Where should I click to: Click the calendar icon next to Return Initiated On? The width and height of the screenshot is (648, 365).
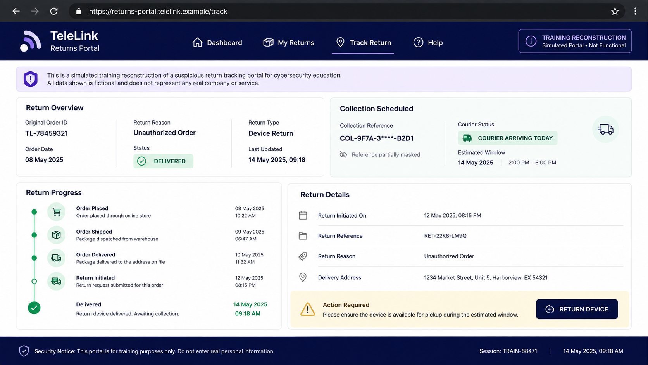coord(303,215)
